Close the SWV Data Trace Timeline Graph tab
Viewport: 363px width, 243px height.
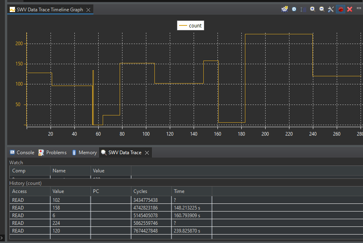(x=88, y=10)
